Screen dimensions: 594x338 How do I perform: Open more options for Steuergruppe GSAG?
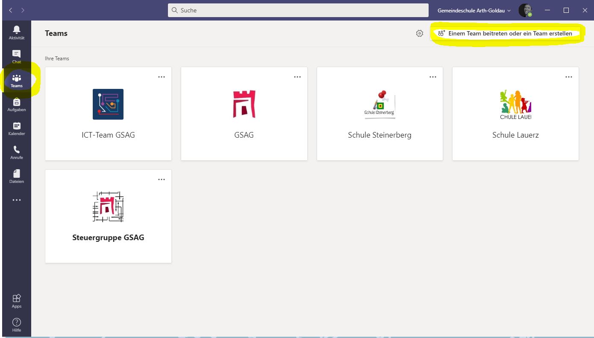coord(162,179)
